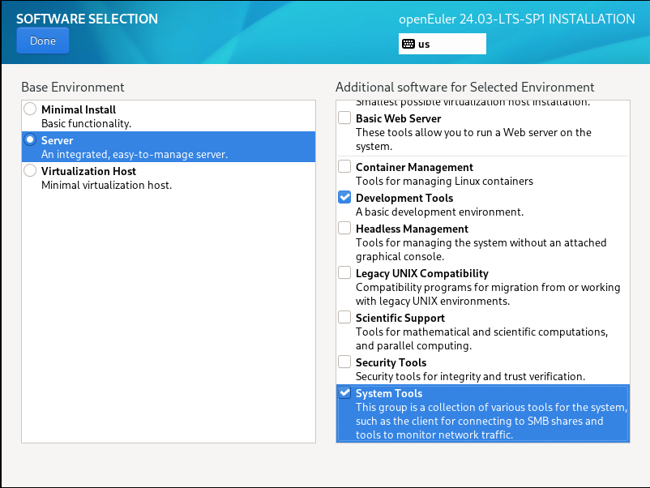Turn on the Security Tools checkbox
650x488 pixels.
pyautogui.click(x=344, y=362)
